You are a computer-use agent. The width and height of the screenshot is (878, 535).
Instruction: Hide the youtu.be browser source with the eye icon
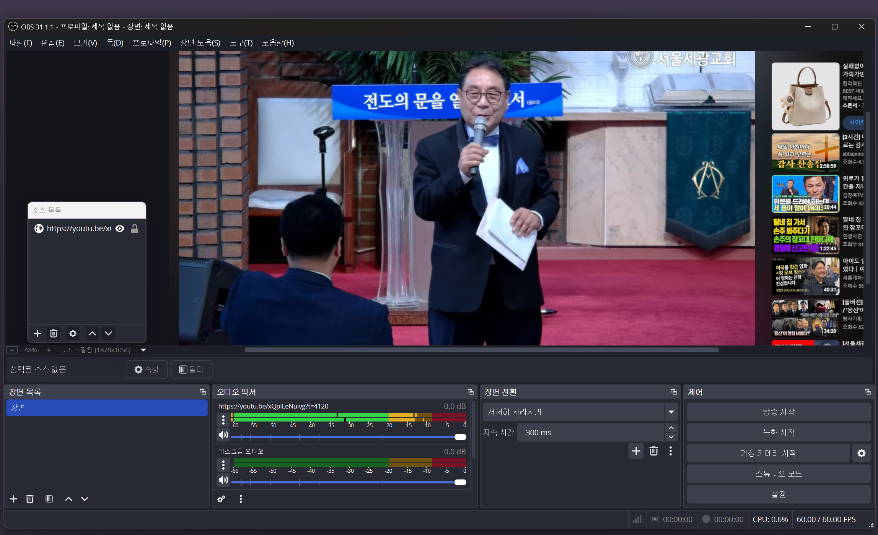[x=120, y=229]
